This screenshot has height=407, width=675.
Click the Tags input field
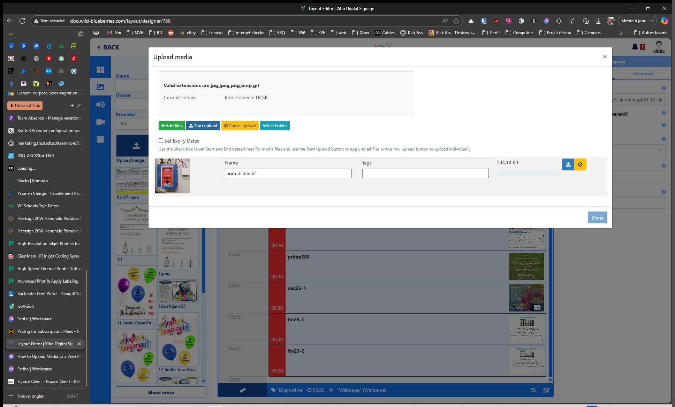(x=425, y=174)
